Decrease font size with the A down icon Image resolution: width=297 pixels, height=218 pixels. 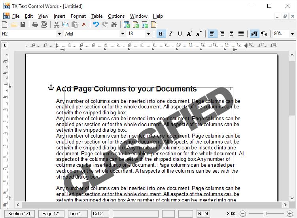[199, 34]
